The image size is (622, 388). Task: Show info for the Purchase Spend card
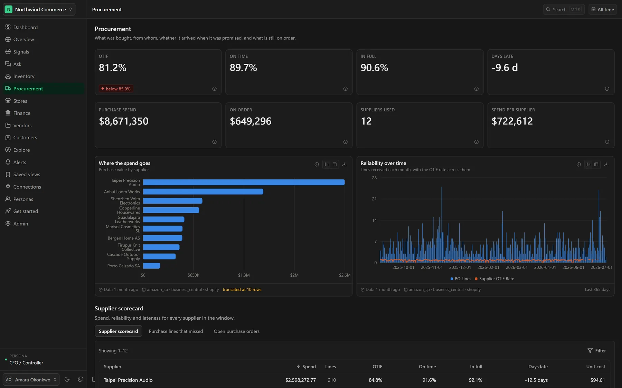[x=214, y=142]
